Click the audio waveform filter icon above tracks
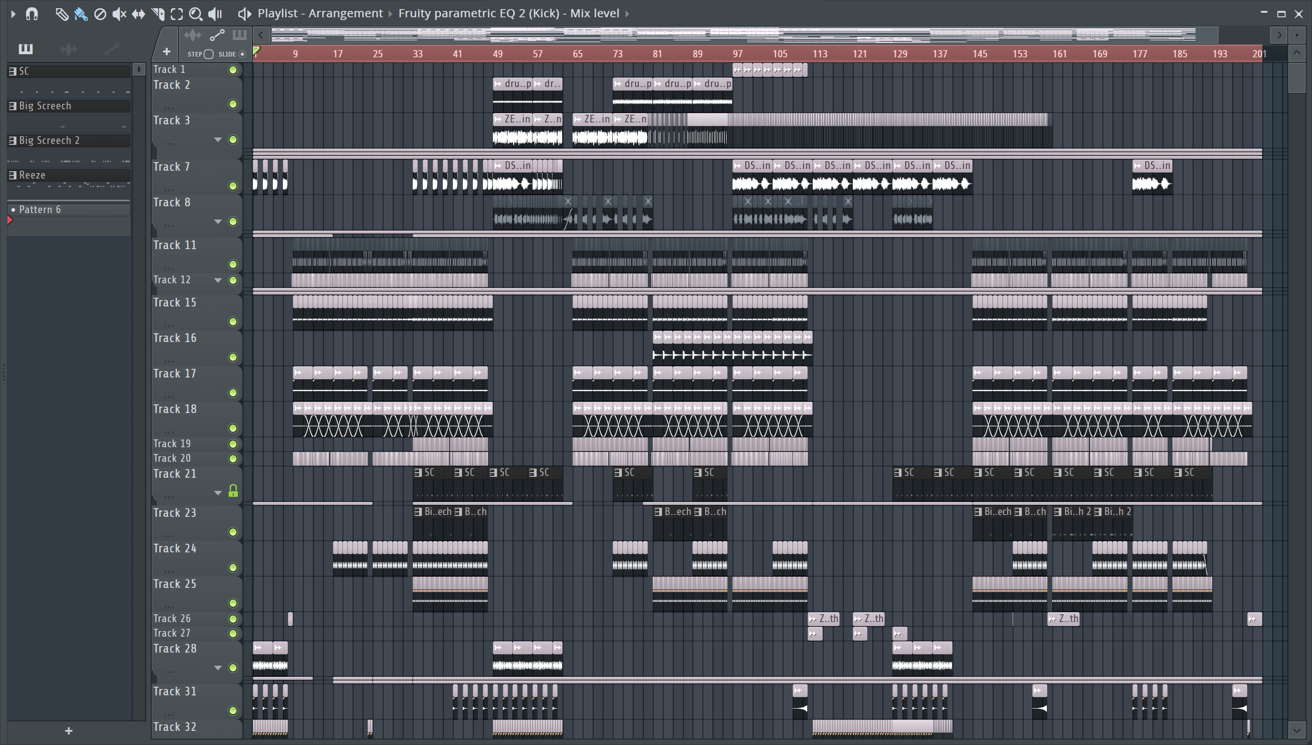The height and width of the screenshot is (745, 1312). [193, 36]
